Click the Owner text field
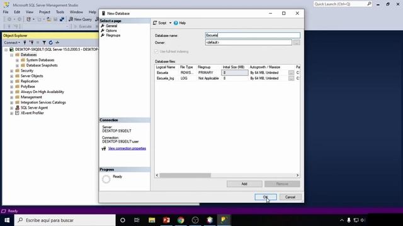 coord(249,43)
